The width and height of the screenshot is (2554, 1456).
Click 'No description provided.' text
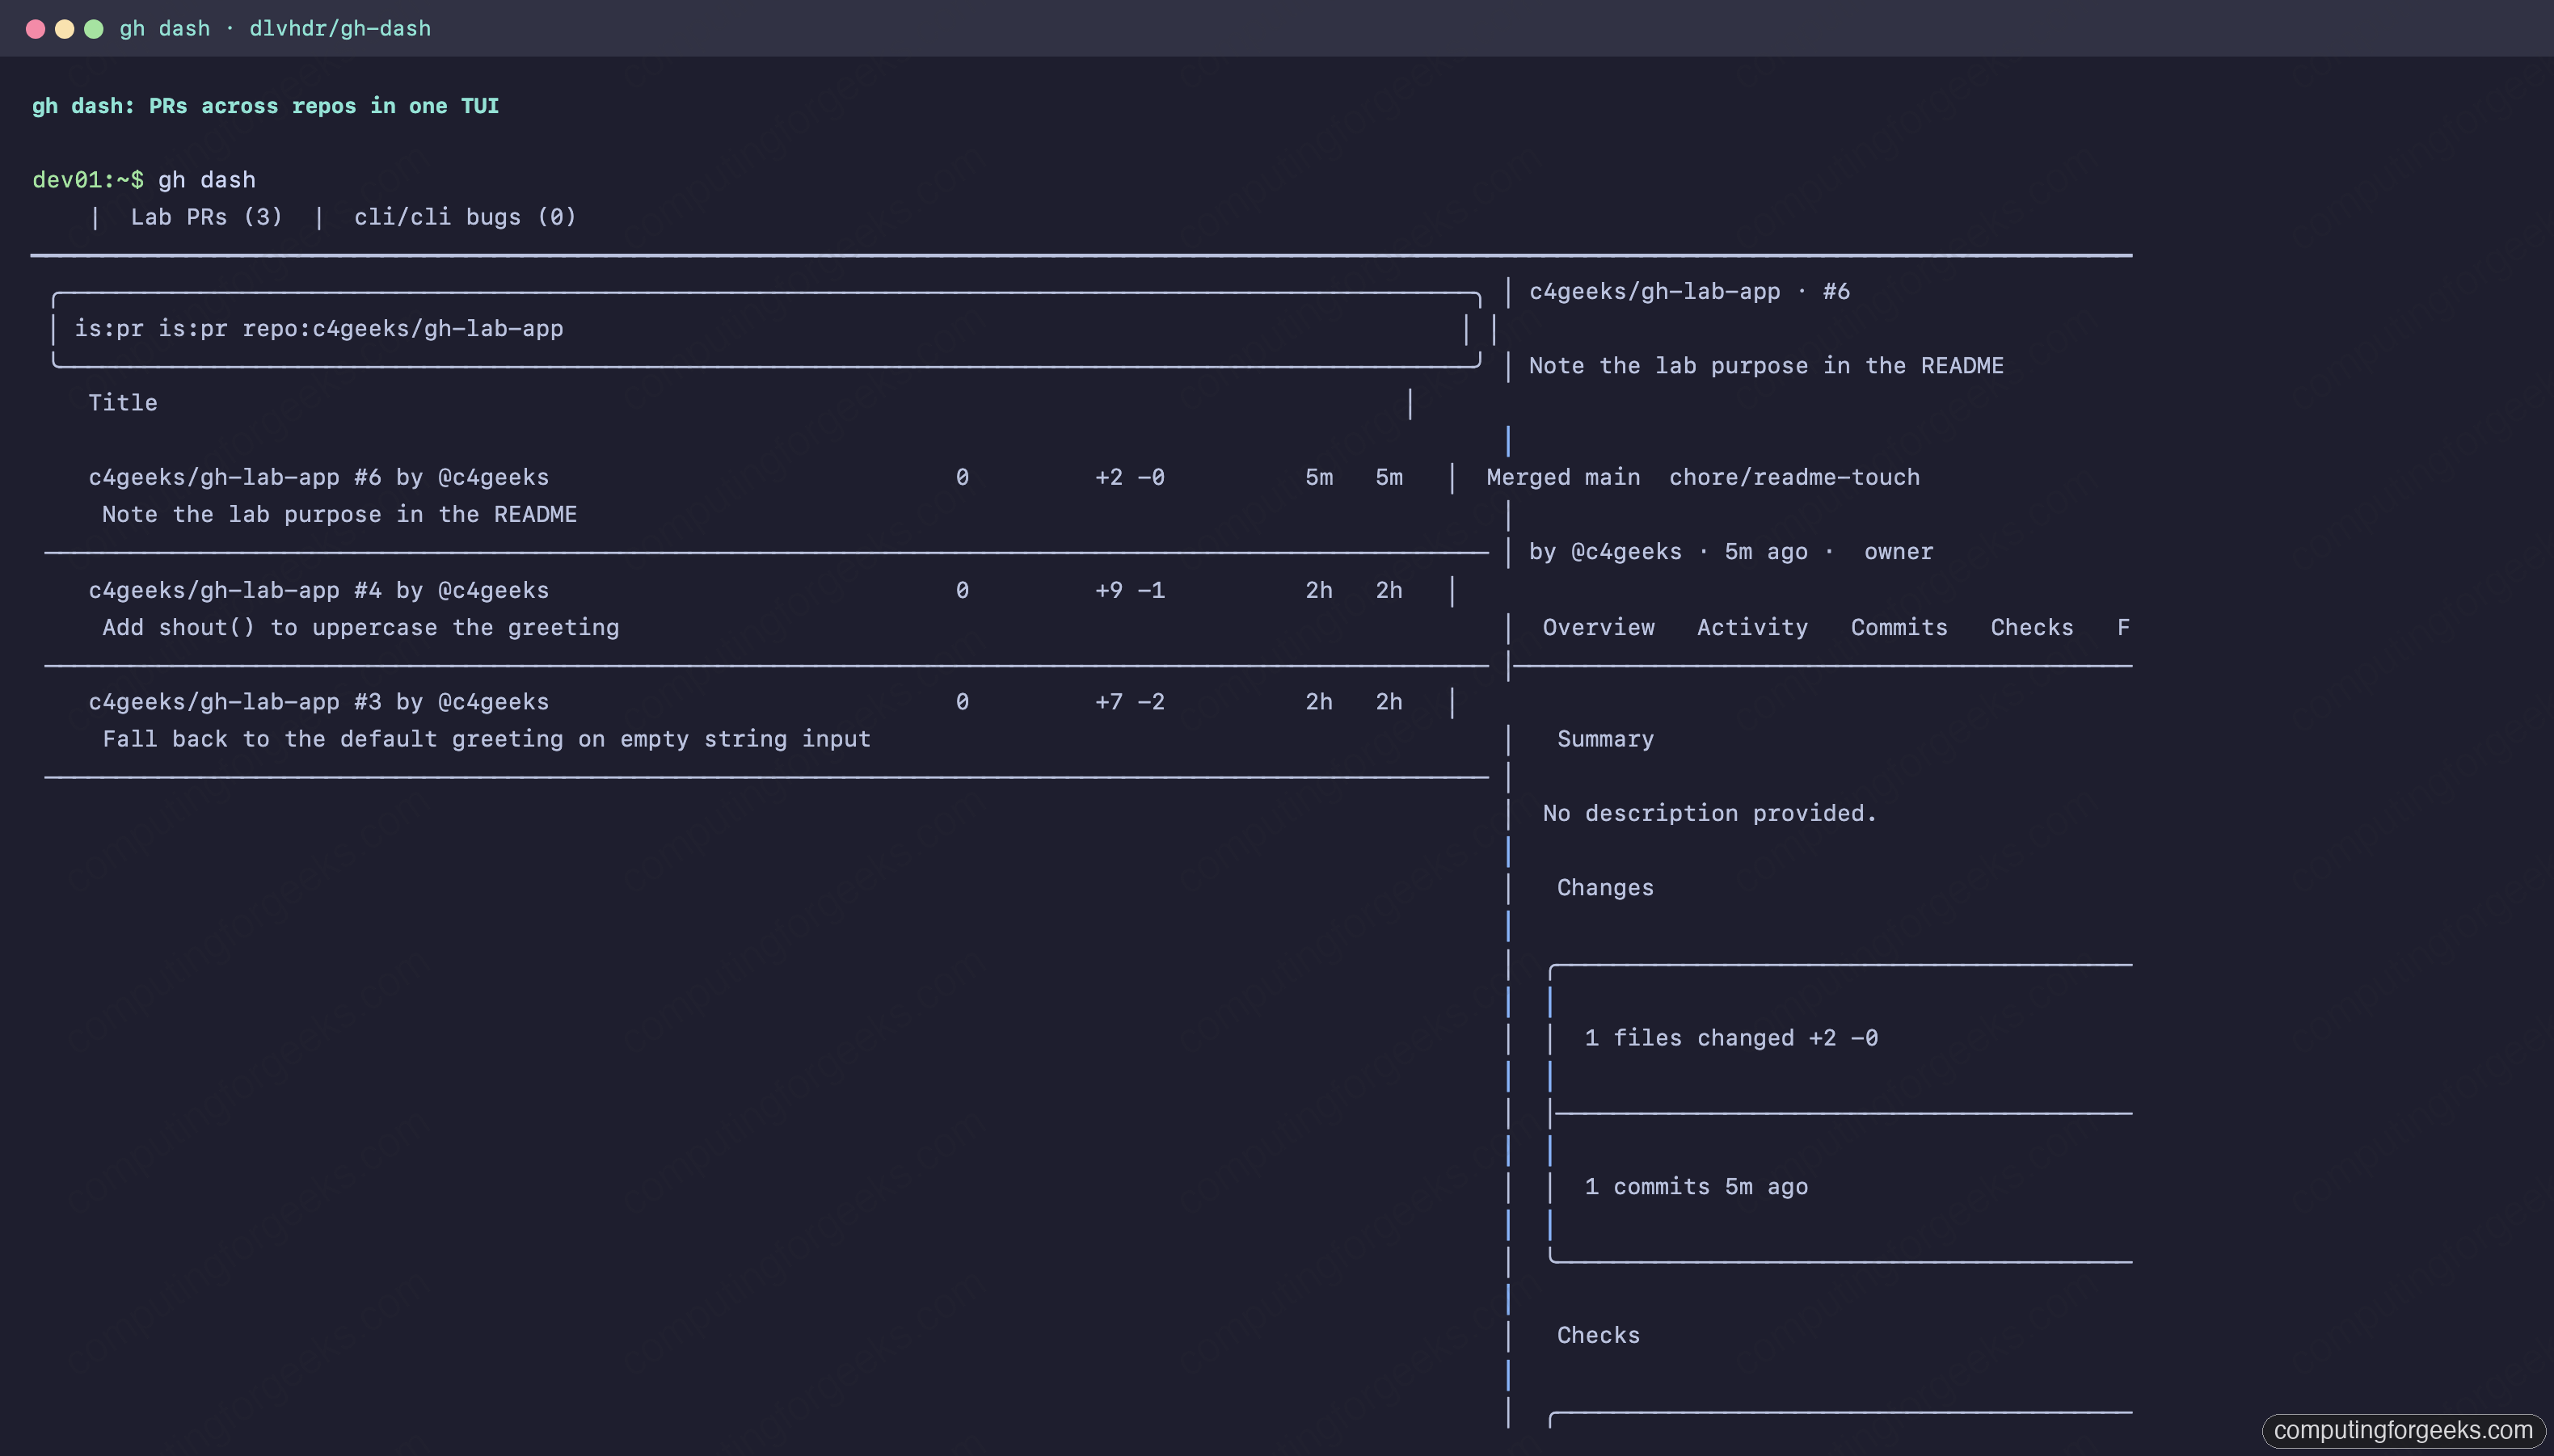click(1710, 813)
